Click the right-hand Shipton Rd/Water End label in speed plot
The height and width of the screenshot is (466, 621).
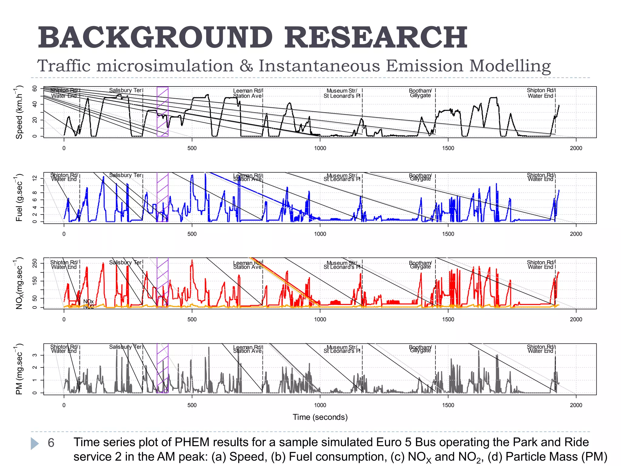(x=541, y=93)
